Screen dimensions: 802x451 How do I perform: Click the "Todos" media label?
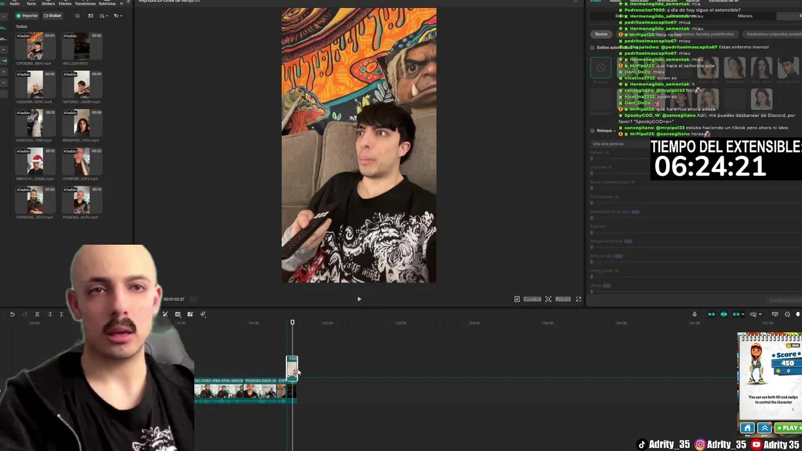[21, 26]
